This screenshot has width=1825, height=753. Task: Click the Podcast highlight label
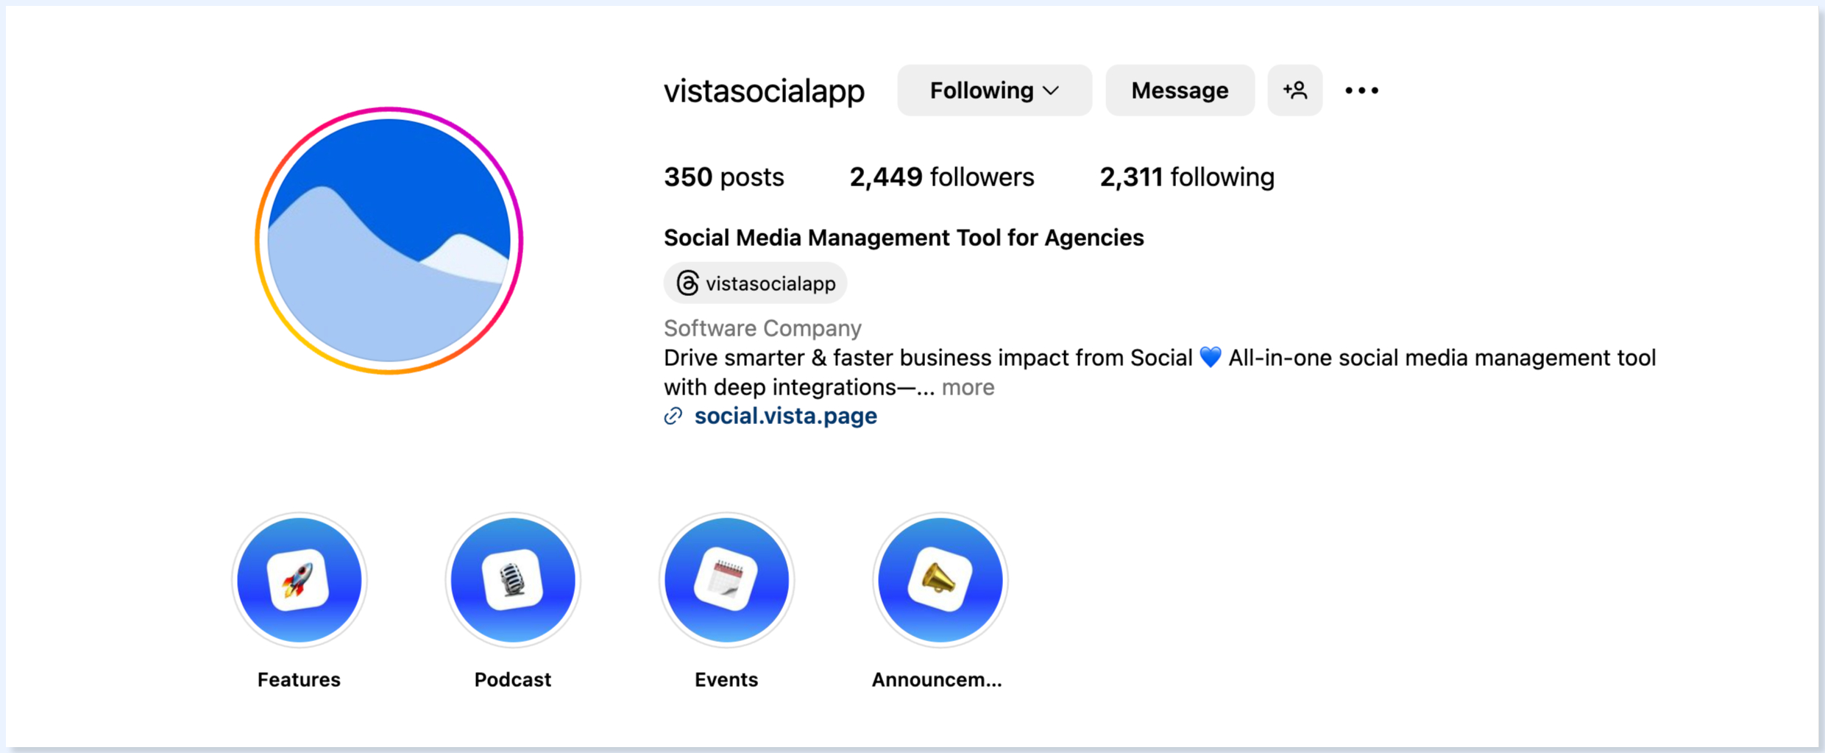click(x=513, y=679)
